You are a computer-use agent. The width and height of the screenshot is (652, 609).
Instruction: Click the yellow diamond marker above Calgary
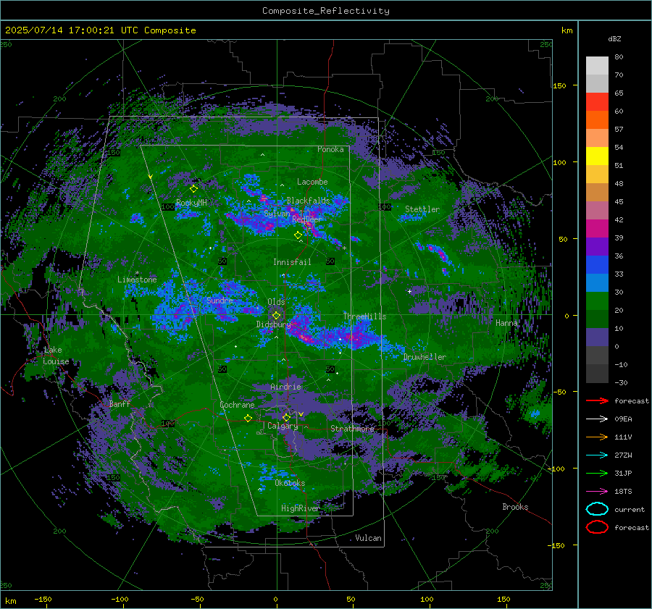pyautogui.click(x=286, y=417)
